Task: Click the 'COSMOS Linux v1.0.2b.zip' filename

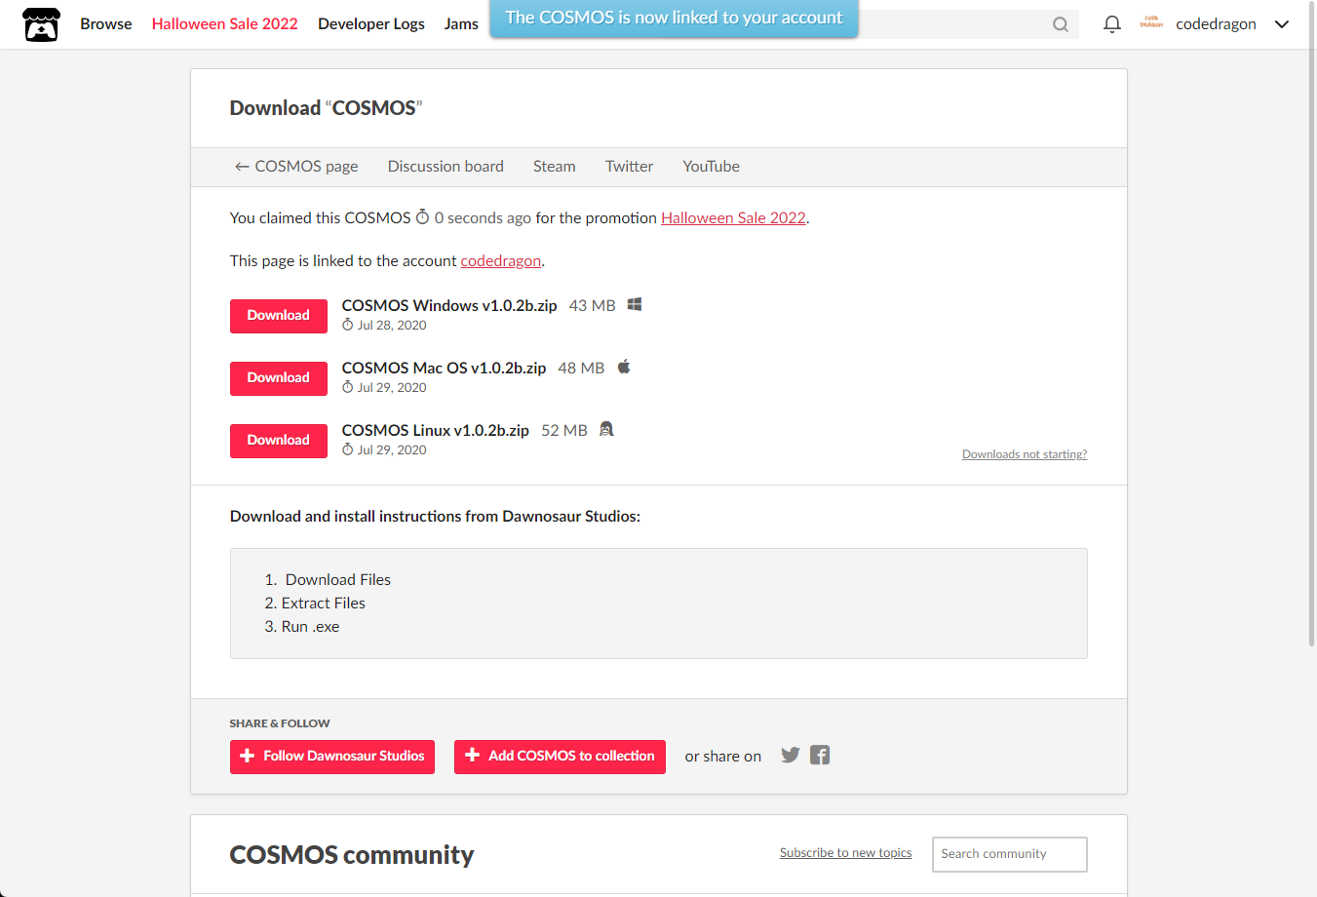Action: tap(436, 430)
